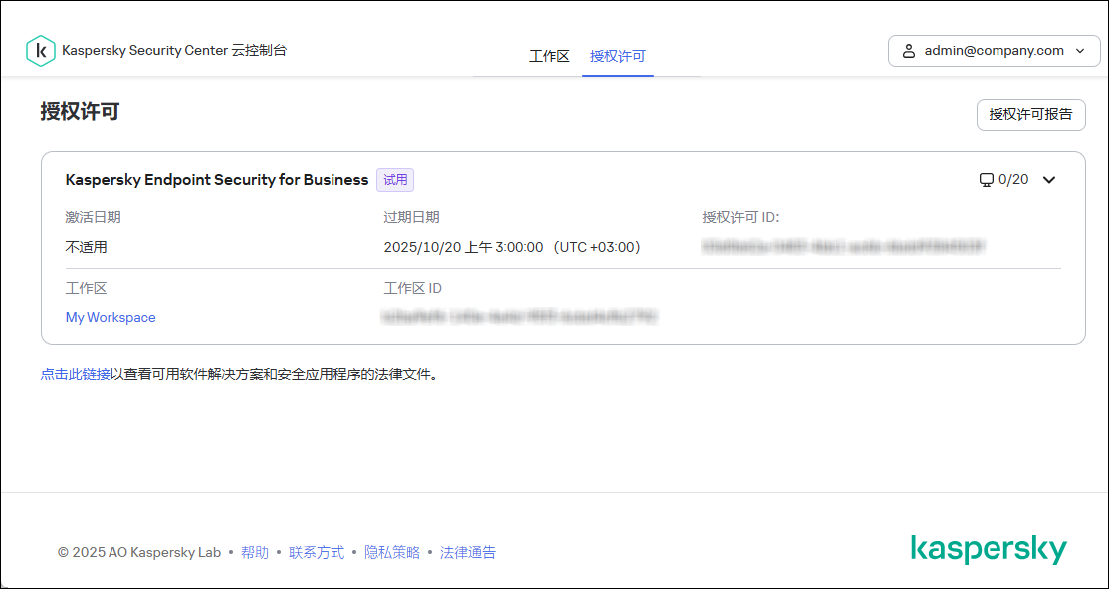Click the Kaspersky hexagonal logo icon
This screenshot has height=589, width=1109.
[40, 50]
